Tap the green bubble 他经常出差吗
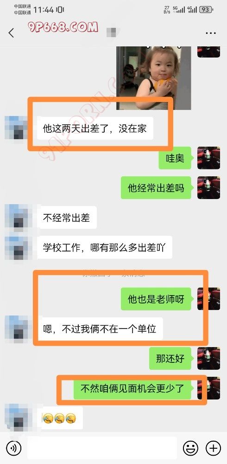The width and height of the screenshot is (227, 464). pyautogui.click(x=156, y=187)
